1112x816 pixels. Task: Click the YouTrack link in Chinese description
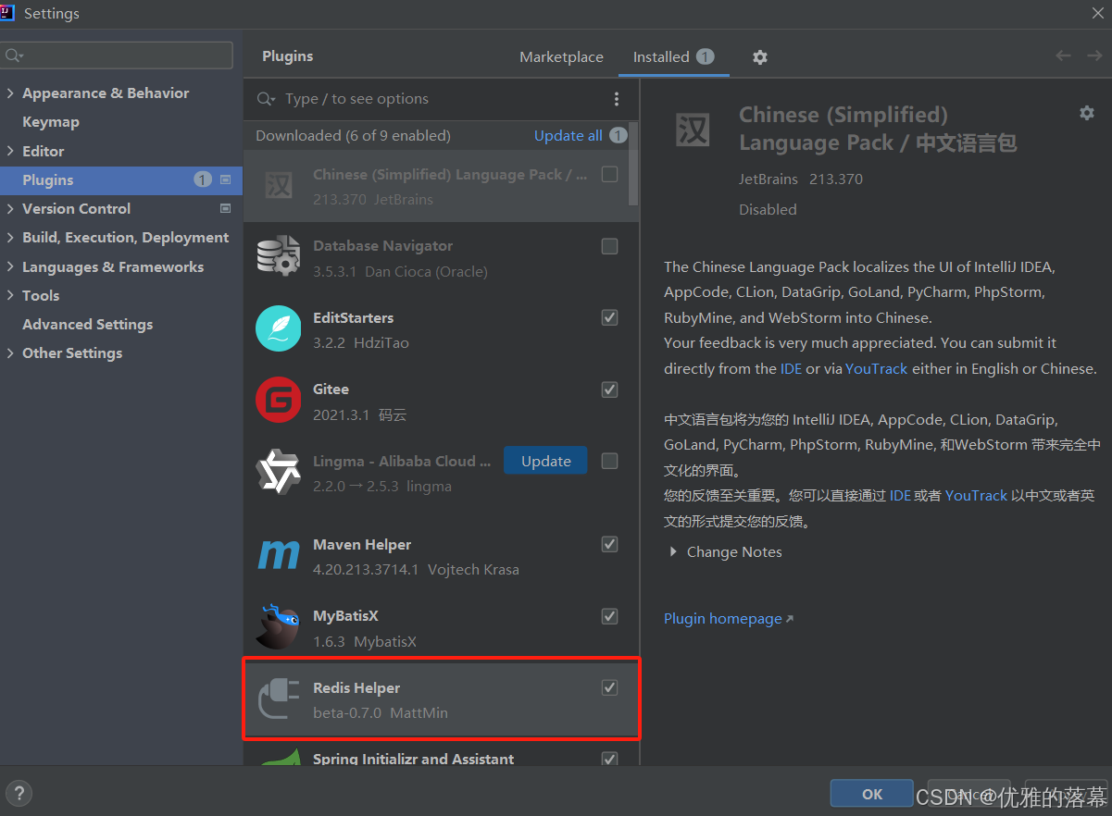point(976,496)
